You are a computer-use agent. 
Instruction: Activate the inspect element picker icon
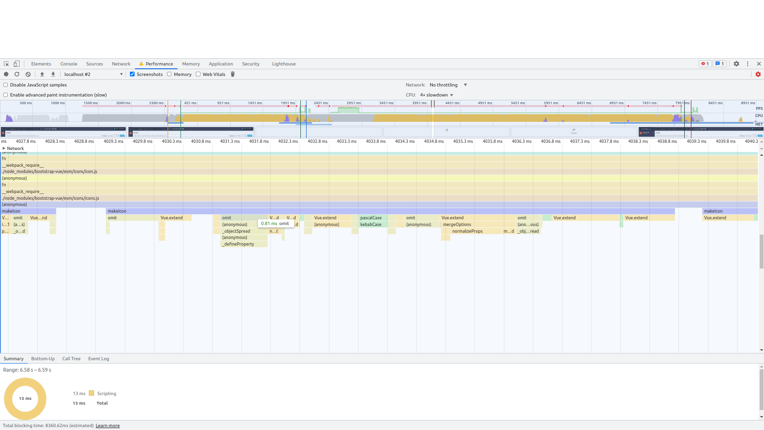coord(6,64)
